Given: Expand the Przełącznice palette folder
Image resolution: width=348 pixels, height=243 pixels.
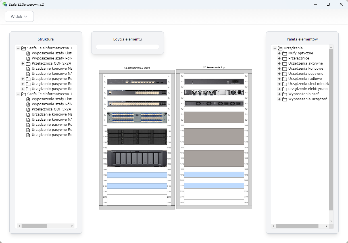Looking at the screenshot, I should 279,58.
